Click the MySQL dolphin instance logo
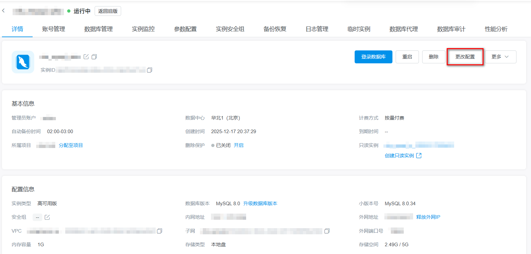 (x=23, y=62)
